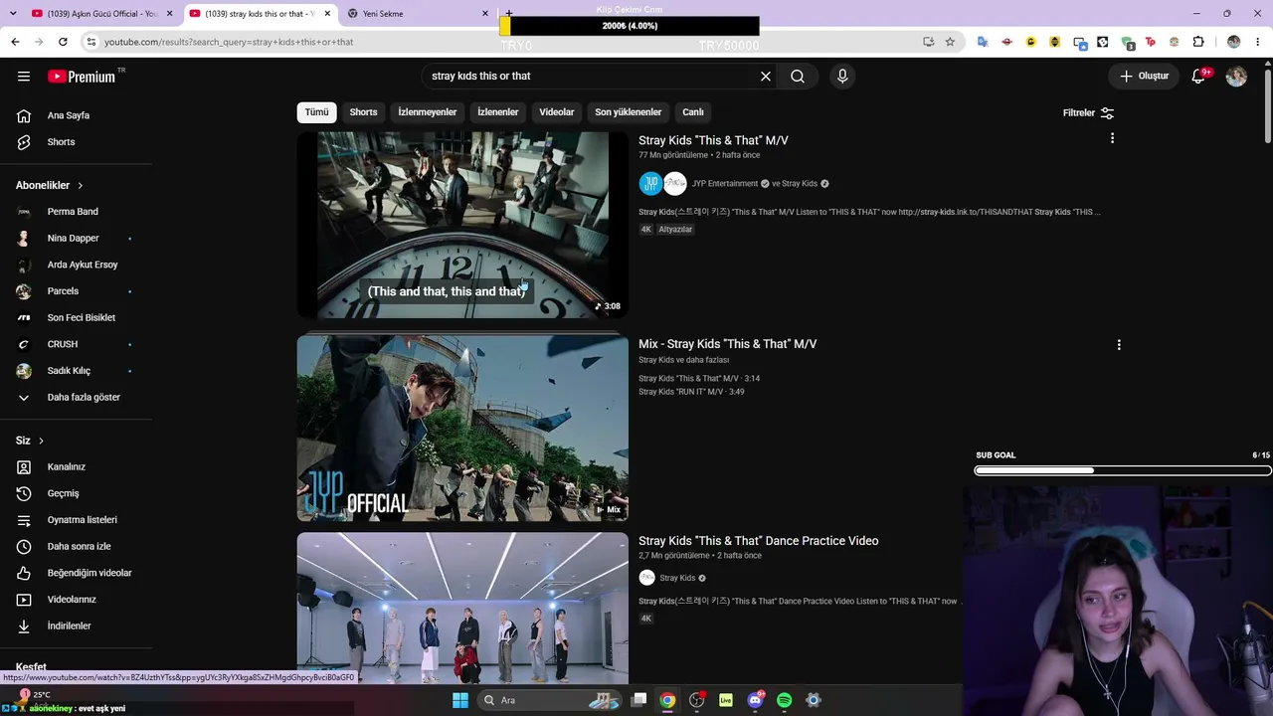Select the İzlenenler filter chip
The width and height of the screenshot is (1273, 716).
[497, 112]
